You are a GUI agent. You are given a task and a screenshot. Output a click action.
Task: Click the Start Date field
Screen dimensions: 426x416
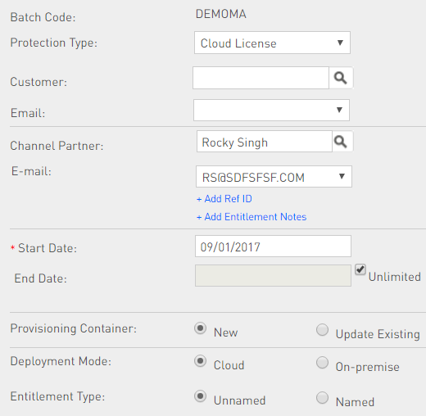click(273, 246)
